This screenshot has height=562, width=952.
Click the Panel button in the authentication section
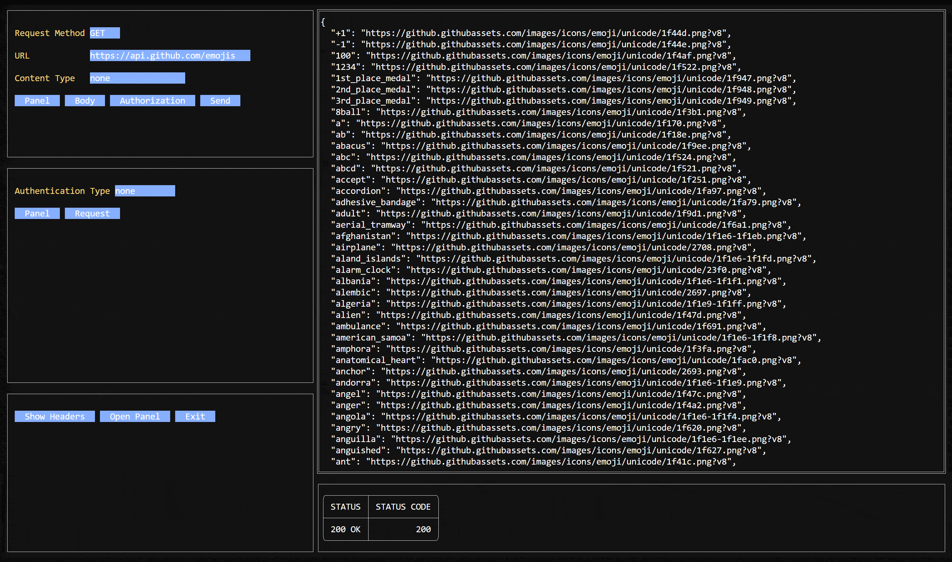point(37,213)
